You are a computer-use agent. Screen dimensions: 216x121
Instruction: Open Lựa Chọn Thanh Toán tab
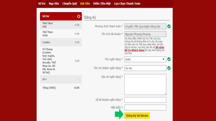click(127, 3)
